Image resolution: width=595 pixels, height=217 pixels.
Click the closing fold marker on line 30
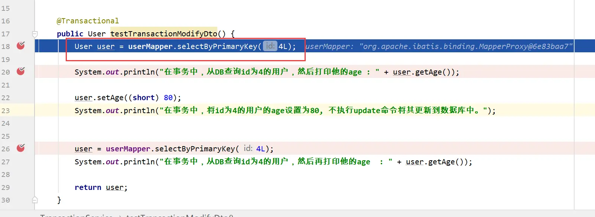click(x=35, y=200)
